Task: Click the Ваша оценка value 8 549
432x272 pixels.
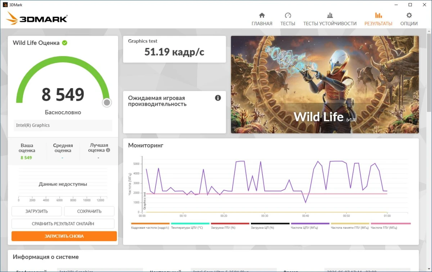Action: point(26,158)
